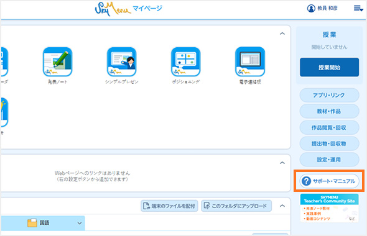Open the サポート・マニュアル button
Viewport: 367px width, 236px height.
[329, 181]
